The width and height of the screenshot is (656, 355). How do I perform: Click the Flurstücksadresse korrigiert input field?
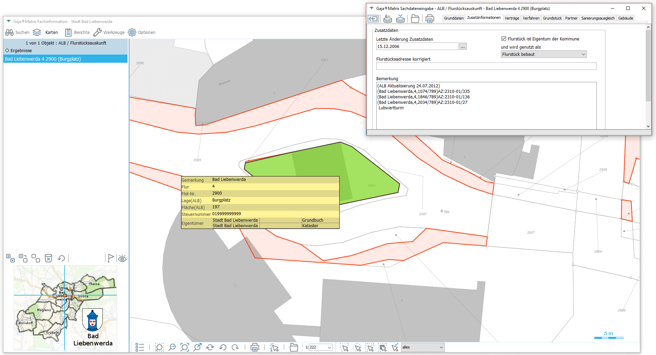pos(486,66)
